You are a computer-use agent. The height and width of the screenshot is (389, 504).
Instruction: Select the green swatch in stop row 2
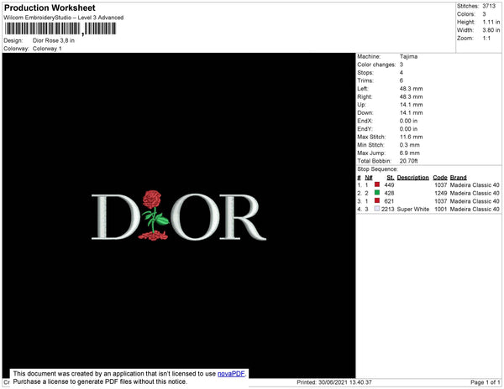tap(377, 193)
